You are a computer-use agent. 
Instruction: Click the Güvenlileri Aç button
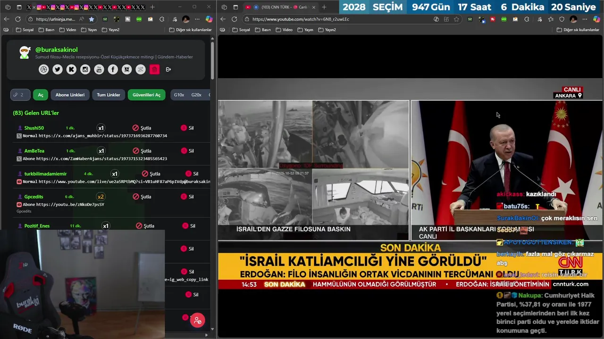(x=146, y=95)
